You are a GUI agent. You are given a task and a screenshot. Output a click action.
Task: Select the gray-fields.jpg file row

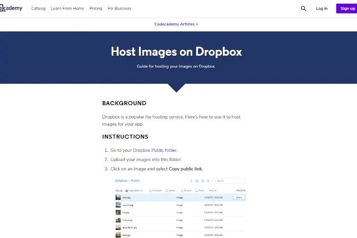click(x=180, y=228)
